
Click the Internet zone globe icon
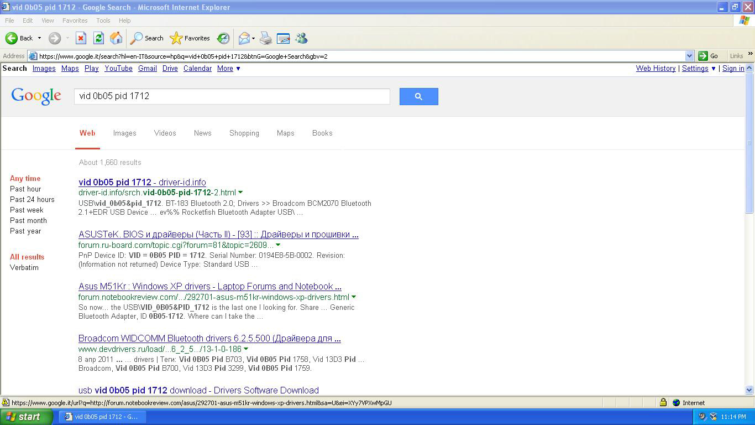(x=676, y=403)
